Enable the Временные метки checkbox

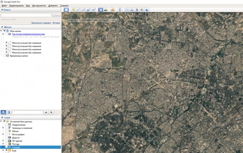click(x=4, y=55)
